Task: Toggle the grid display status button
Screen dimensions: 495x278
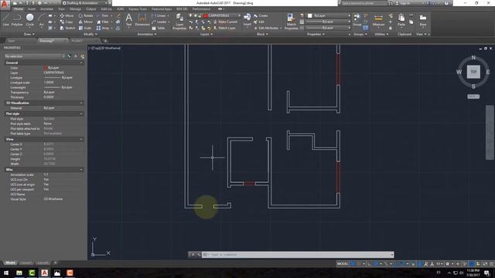Action: click(x=353, y=263)
